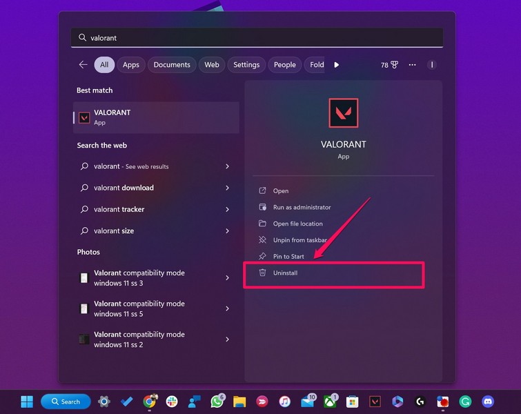Switch to the Folders filter tab
Viewport: 521px width, 414px height.
pos(315,64)
